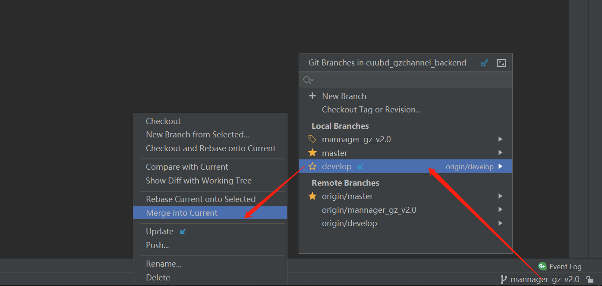Choose Show Diff with Working Tree
This screenshot has height=286, width=602.
point(210,180)
